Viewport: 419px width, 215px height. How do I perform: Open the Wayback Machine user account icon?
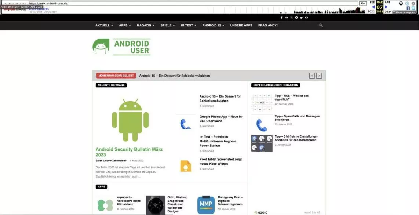click(x=401, y=3)
